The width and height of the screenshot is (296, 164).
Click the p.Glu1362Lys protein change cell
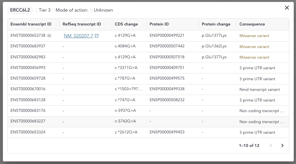click(x=214, y=46)
